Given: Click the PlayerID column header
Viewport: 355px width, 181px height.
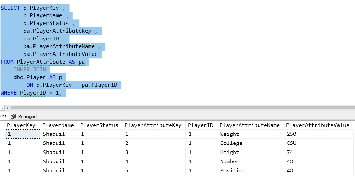Looking at the screenshot, I should point(201,125).
